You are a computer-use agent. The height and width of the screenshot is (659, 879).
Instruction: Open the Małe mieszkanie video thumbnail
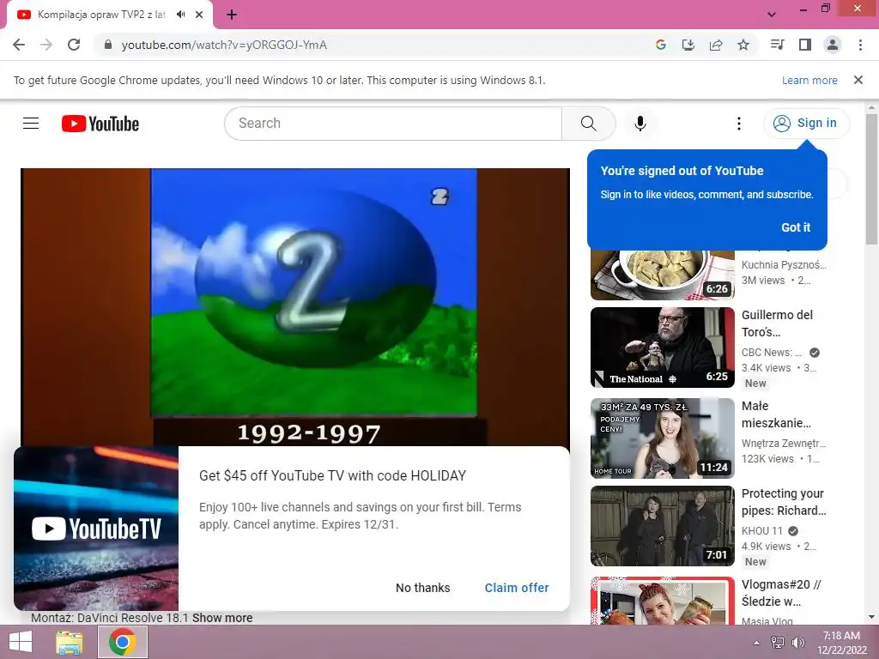tap(662, 438)
